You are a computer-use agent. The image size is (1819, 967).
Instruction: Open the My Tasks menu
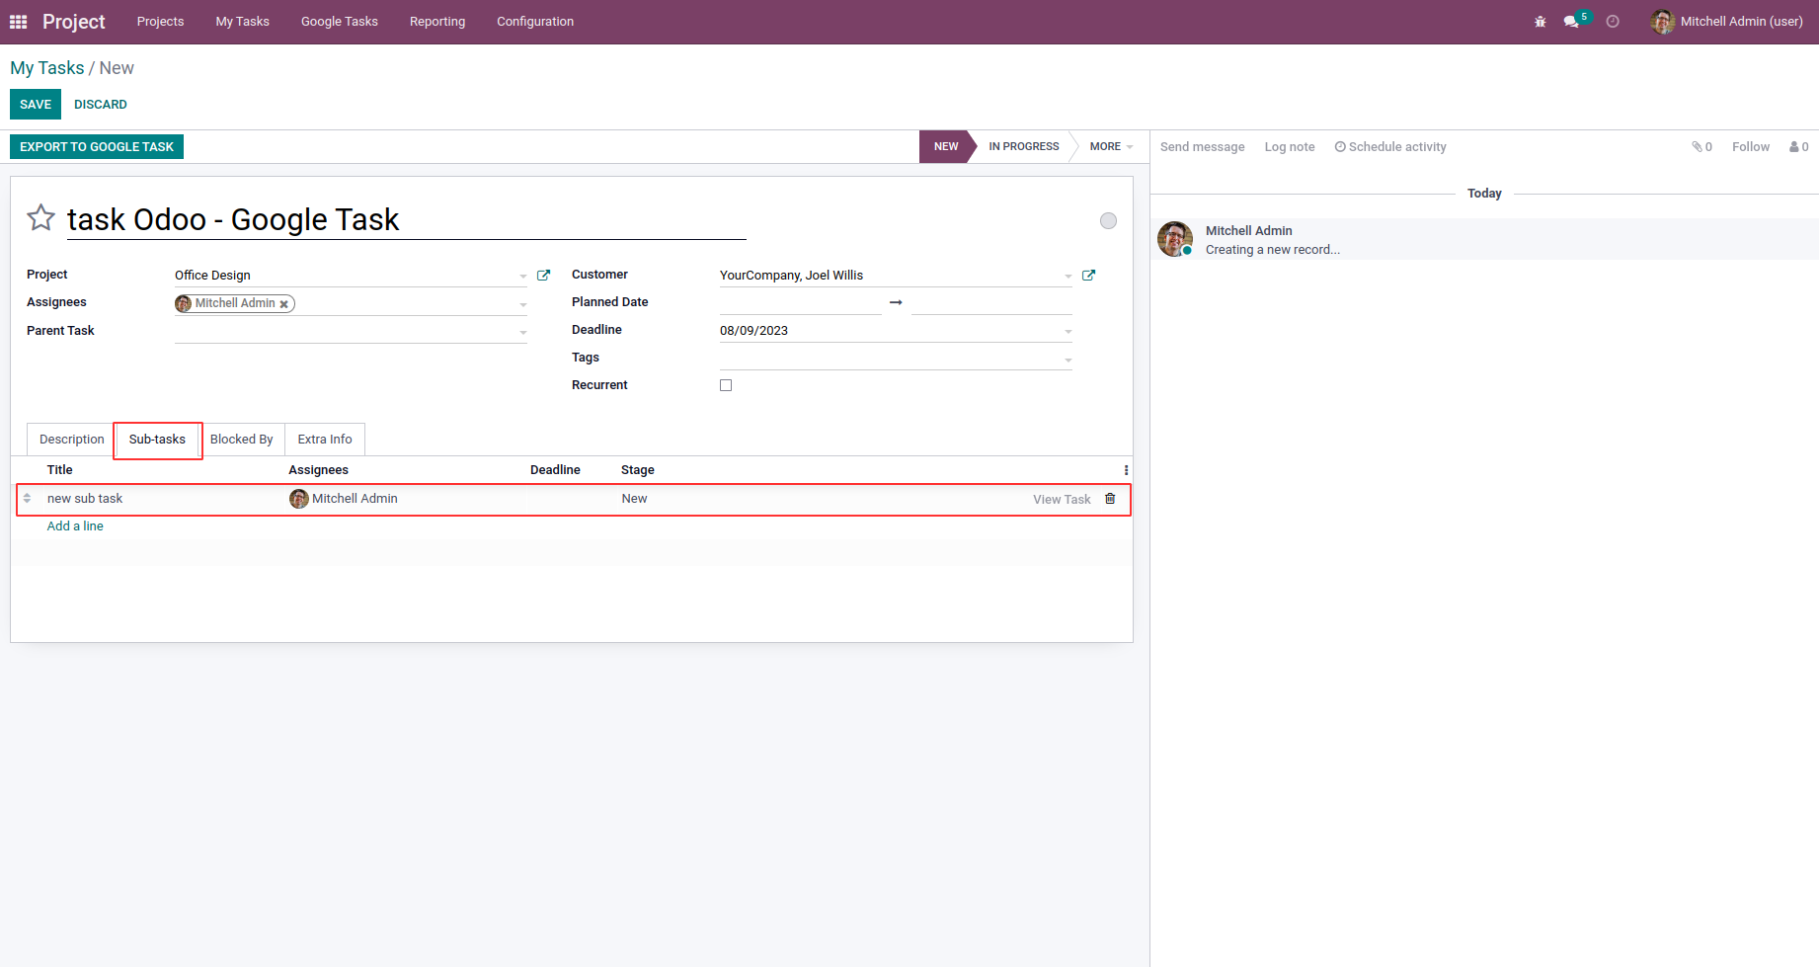(243, 22)
